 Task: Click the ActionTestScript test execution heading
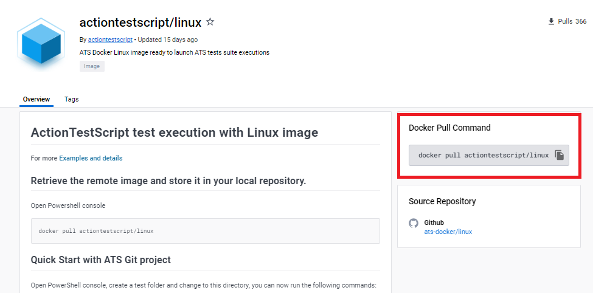[x=175, y=133]
